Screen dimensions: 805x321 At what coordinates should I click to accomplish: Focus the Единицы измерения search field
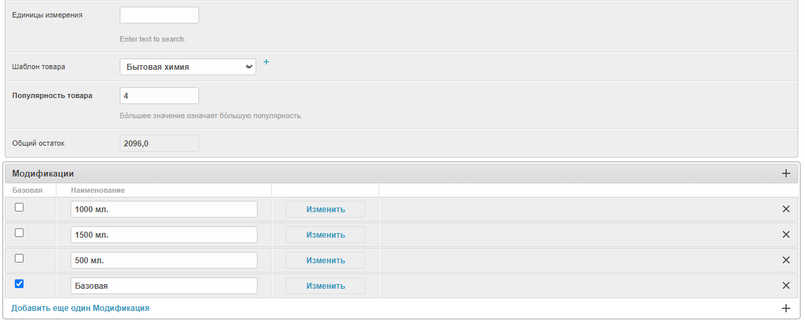pos(159,15)
